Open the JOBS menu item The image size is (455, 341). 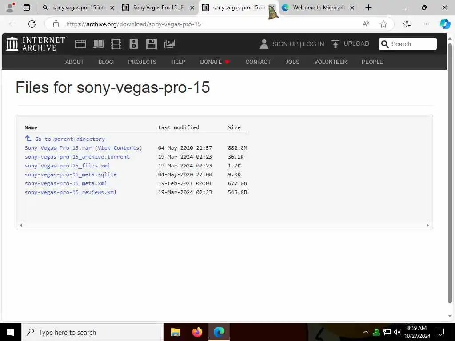coord(292,62)
